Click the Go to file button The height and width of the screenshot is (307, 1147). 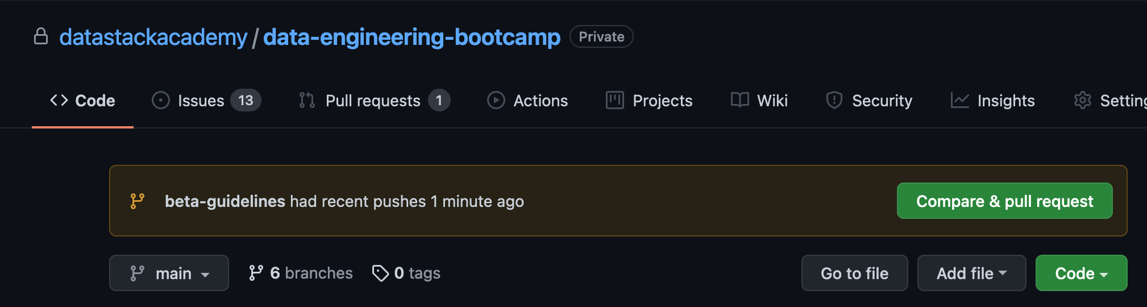(854, 273)
